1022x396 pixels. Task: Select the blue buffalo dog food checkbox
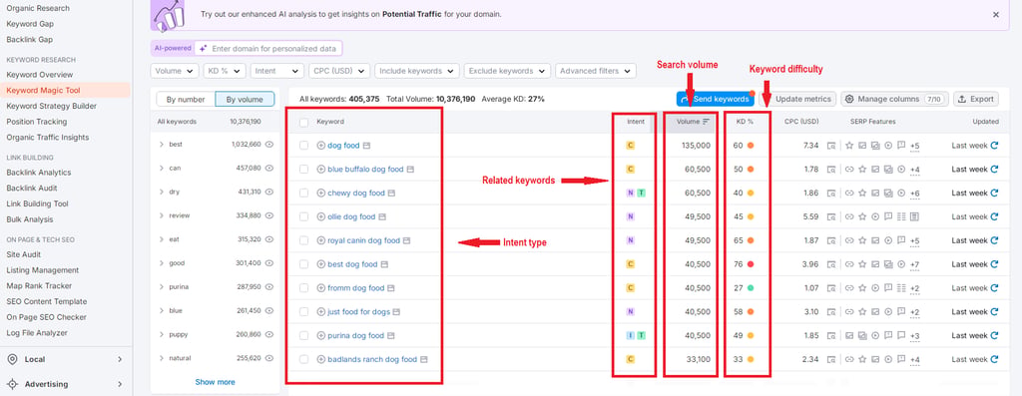click(303, 170)
